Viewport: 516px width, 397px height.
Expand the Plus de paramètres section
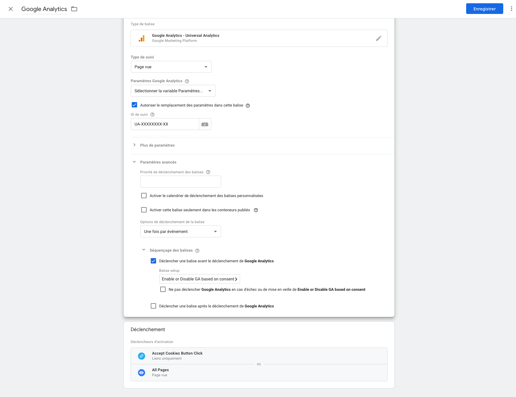click(157, 145)
